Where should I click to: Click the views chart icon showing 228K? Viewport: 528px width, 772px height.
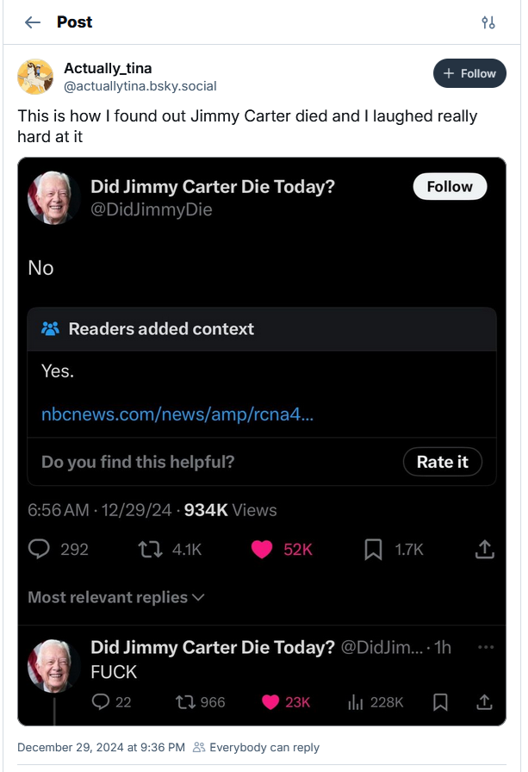354,702
